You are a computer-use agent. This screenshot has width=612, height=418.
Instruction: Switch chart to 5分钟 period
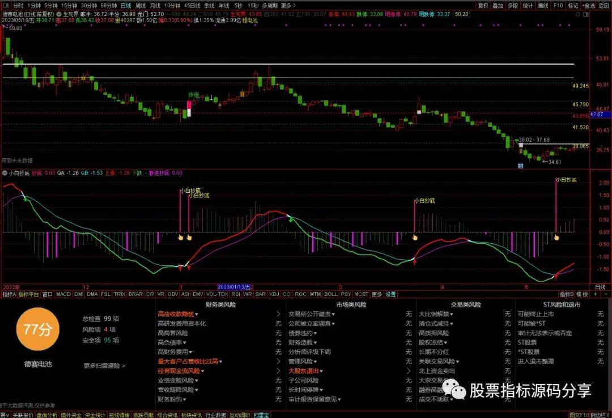[51, 6]
